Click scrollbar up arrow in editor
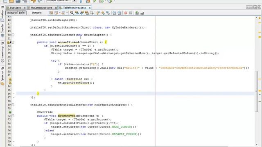Screen dimensions: 262x147 (257, 18)
